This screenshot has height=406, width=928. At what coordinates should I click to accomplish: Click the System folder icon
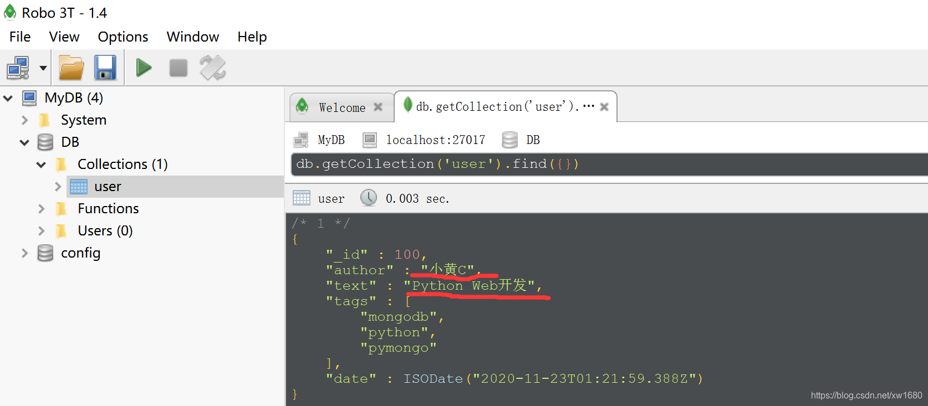(45, 120)
